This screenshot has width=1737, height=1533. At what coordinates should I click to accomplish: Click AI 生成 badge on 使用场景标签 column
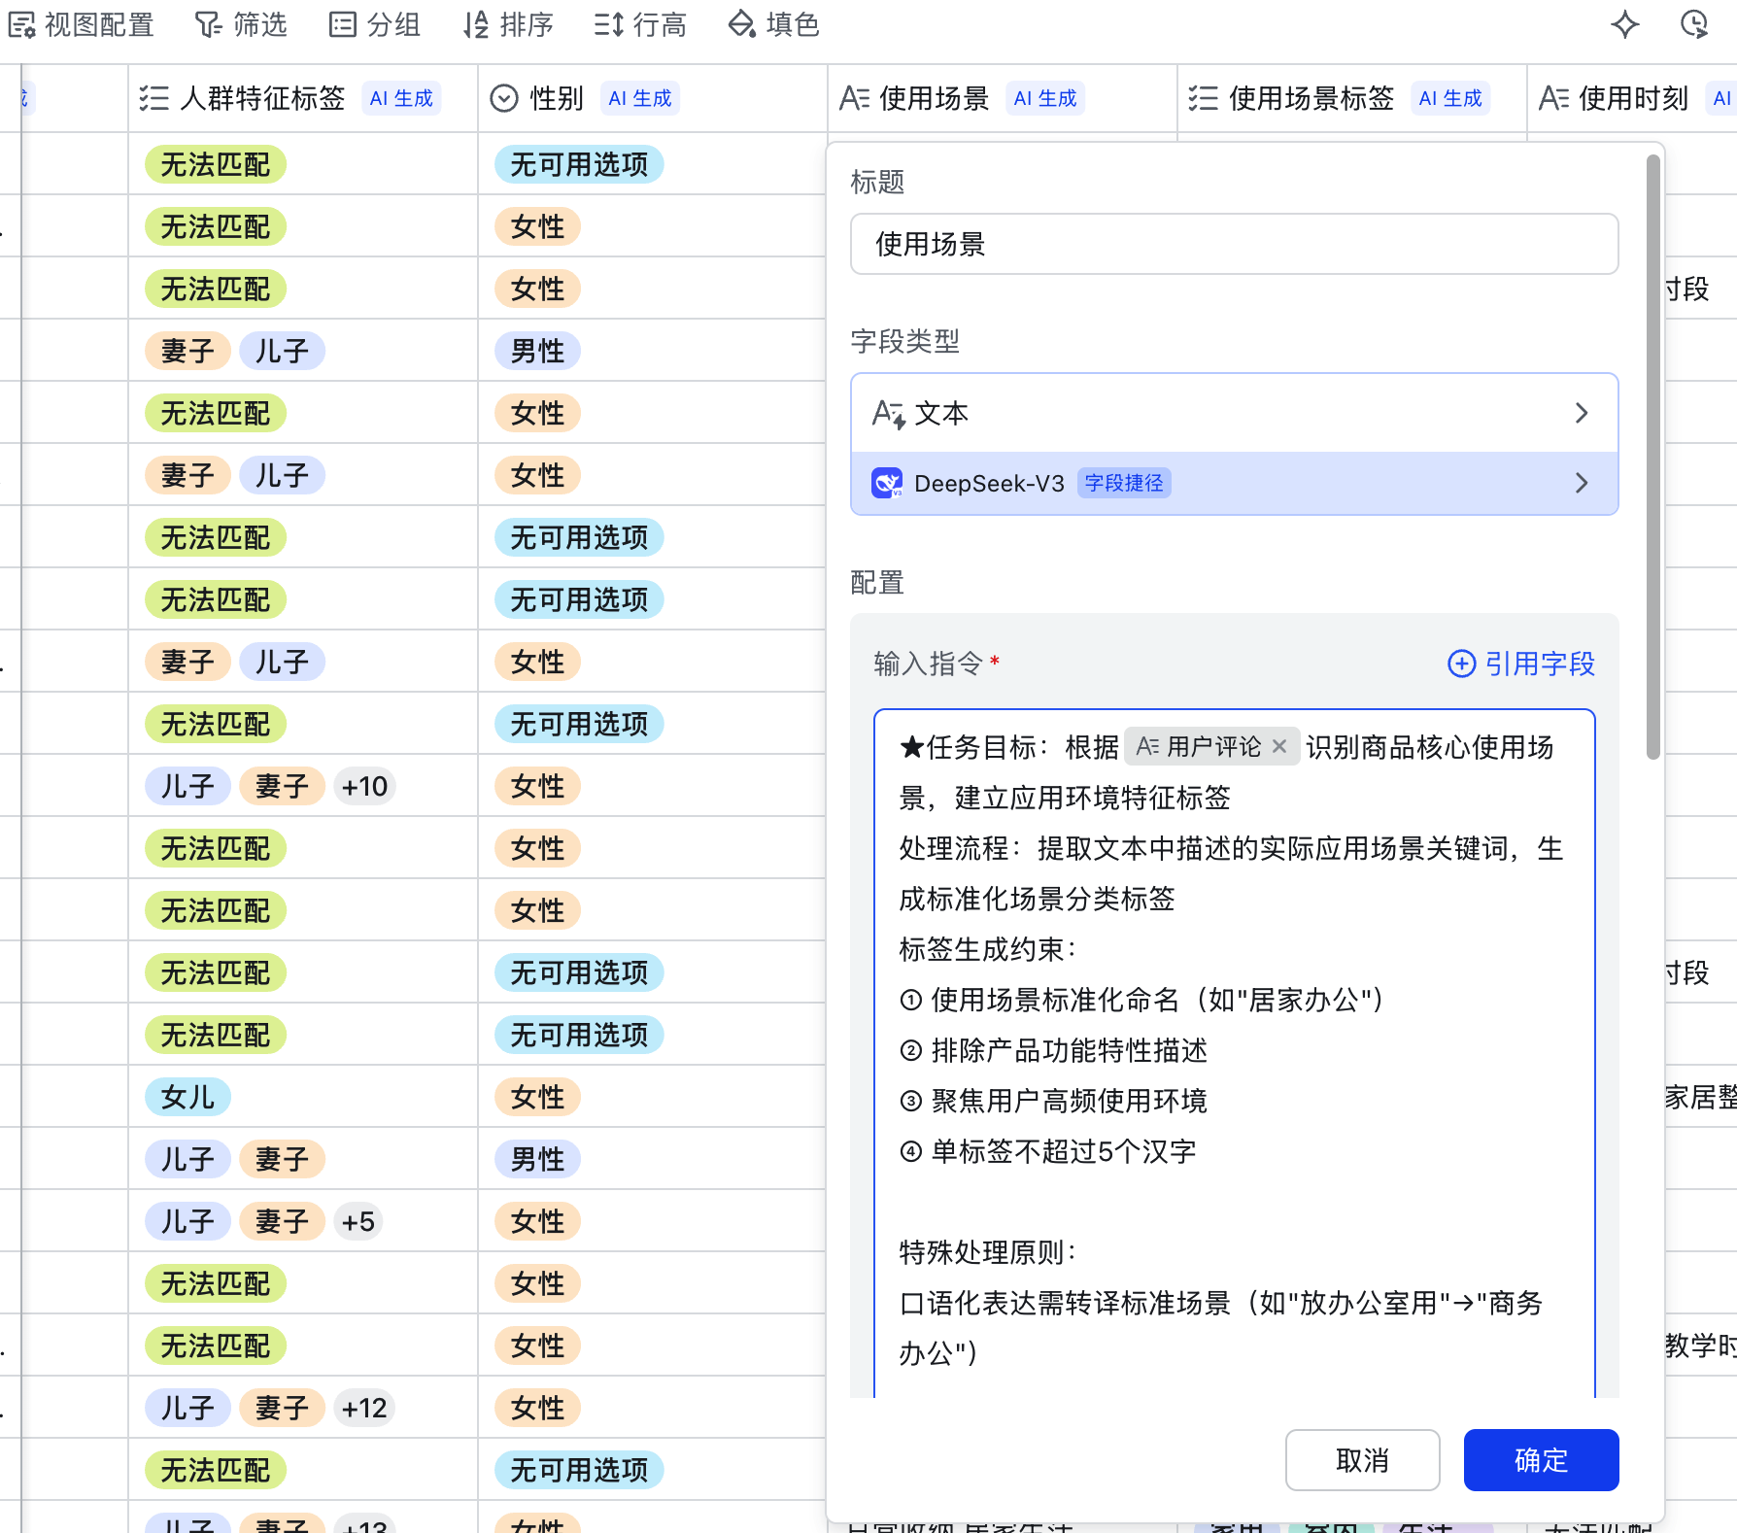[x=1450, y=98]
